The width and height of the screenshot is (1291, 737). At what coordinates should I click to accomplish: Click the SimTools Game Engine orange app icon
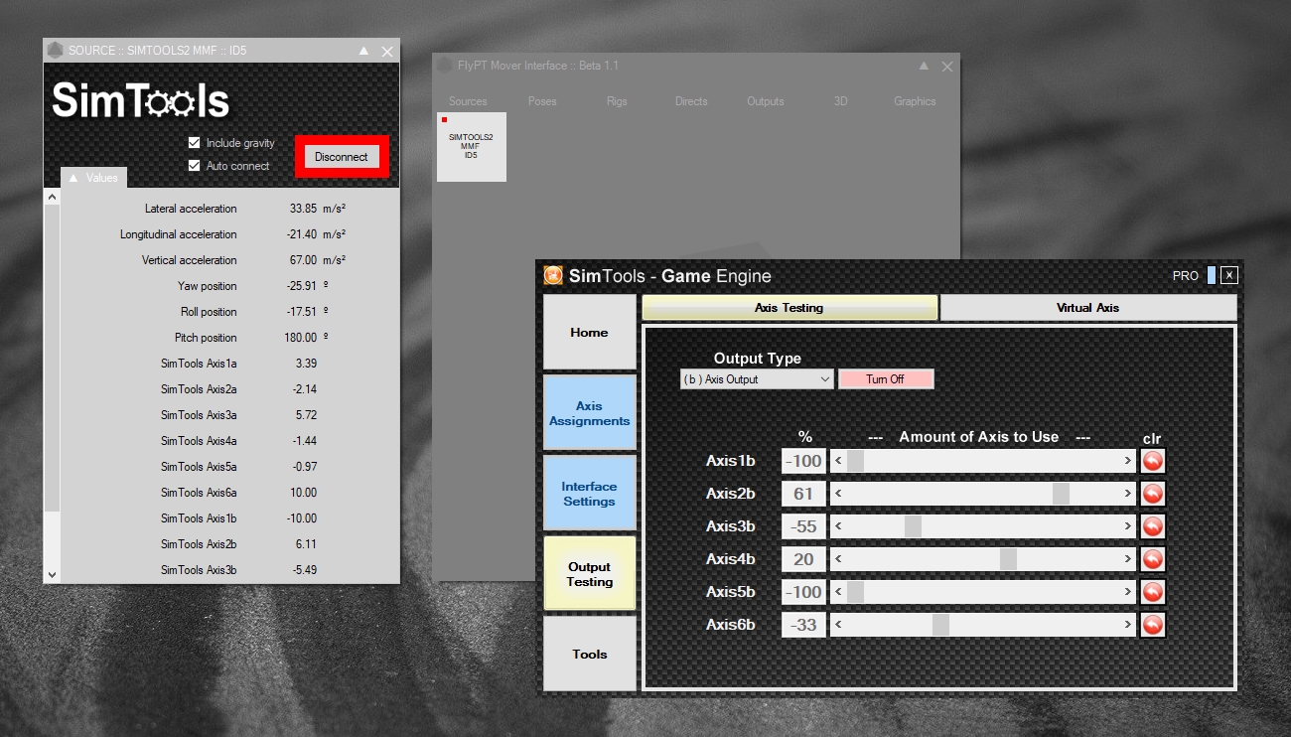click(x=553, y=275)
